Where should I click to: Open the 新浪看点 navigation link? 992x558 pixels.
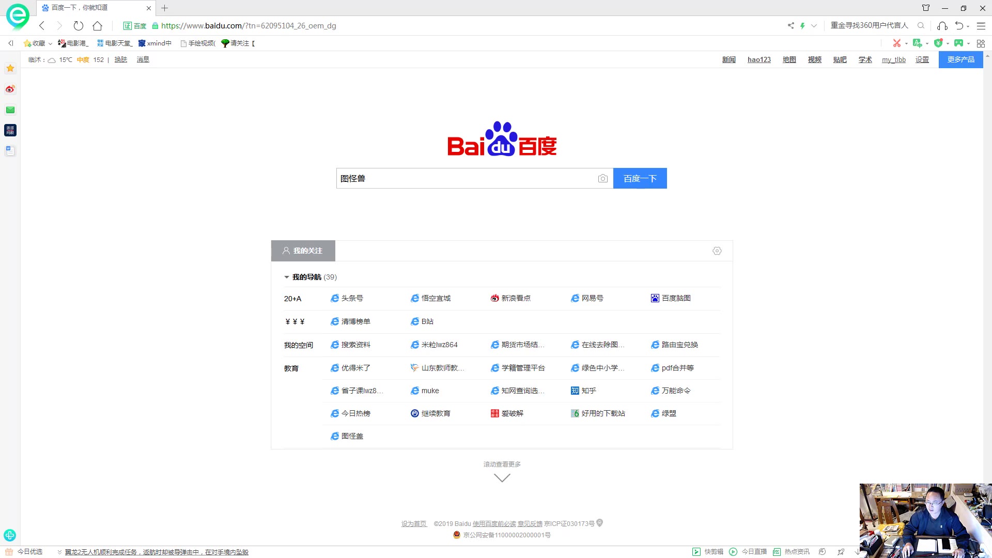[x=510, y=298]
